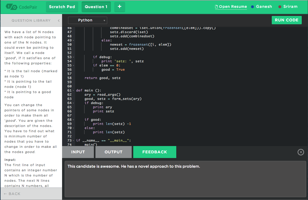Open the candidate's resume link

pyautogui.click(x=233, y=7)
